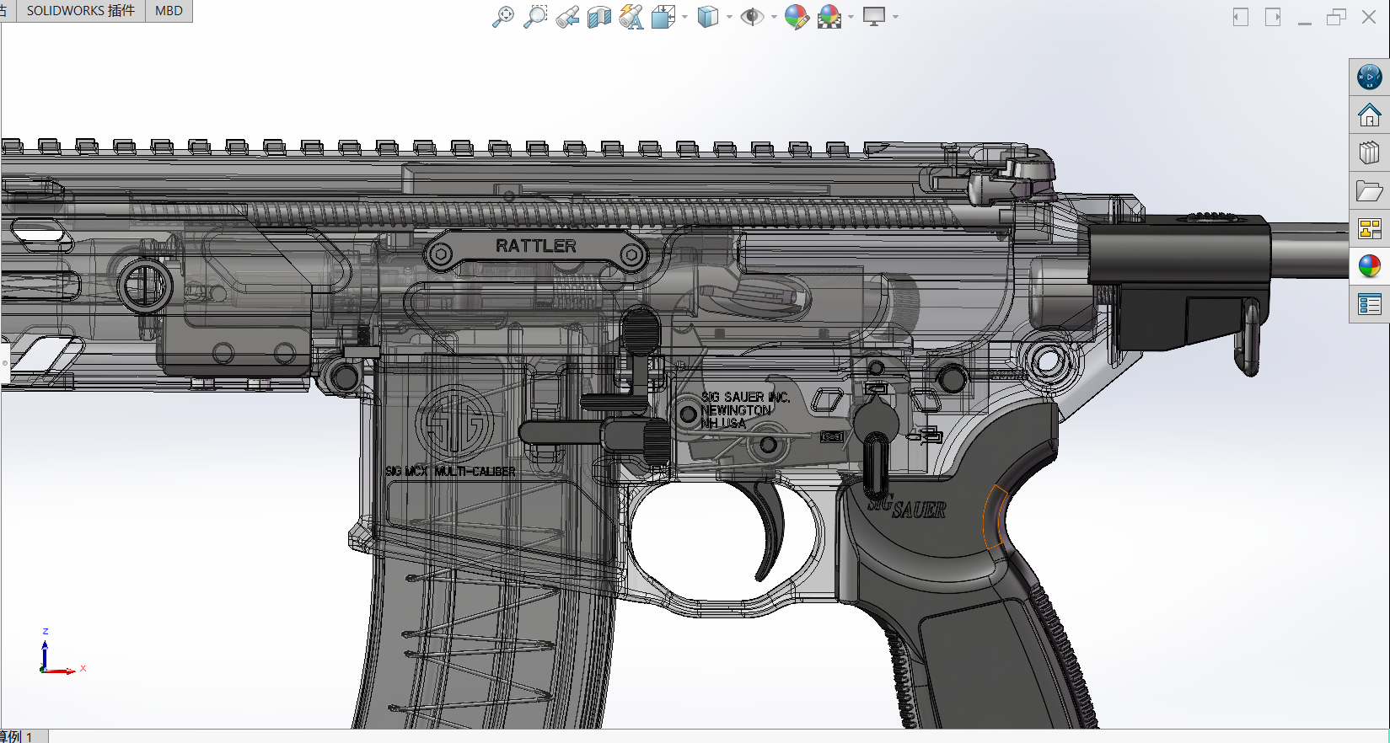The width and height of the screenshot is (1390, 743).
Task: Click the Display Style cube icon
Action: 708,16
